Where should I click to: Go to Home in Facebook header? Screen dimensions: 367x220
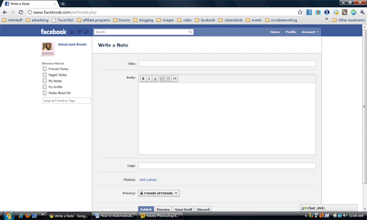point(275,32)
